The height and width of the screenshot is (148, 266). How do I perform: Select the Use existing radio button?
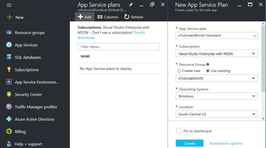pos(208,71)
